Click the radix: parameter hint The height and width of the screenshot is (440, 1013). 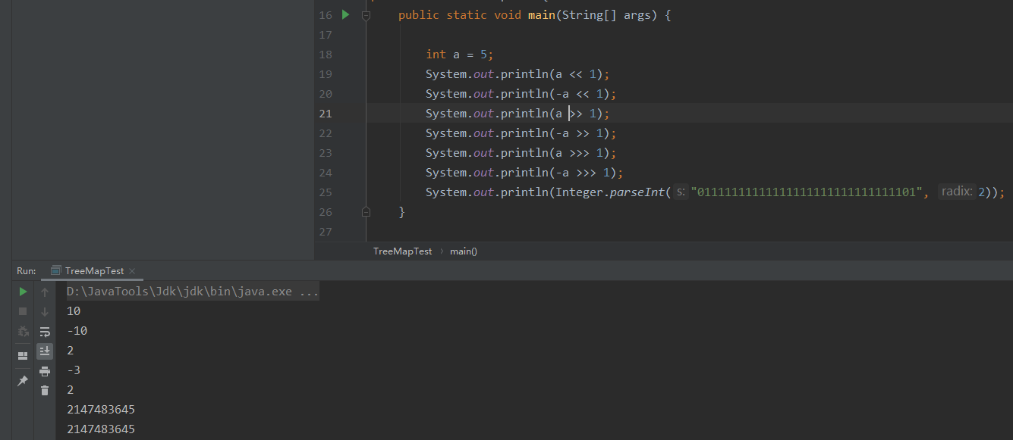point(957,192)
